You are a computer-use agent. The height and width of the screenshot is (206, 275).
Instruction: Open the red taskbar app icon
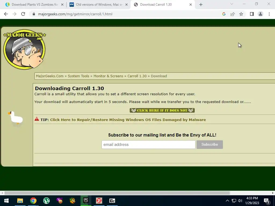[99, 201]
